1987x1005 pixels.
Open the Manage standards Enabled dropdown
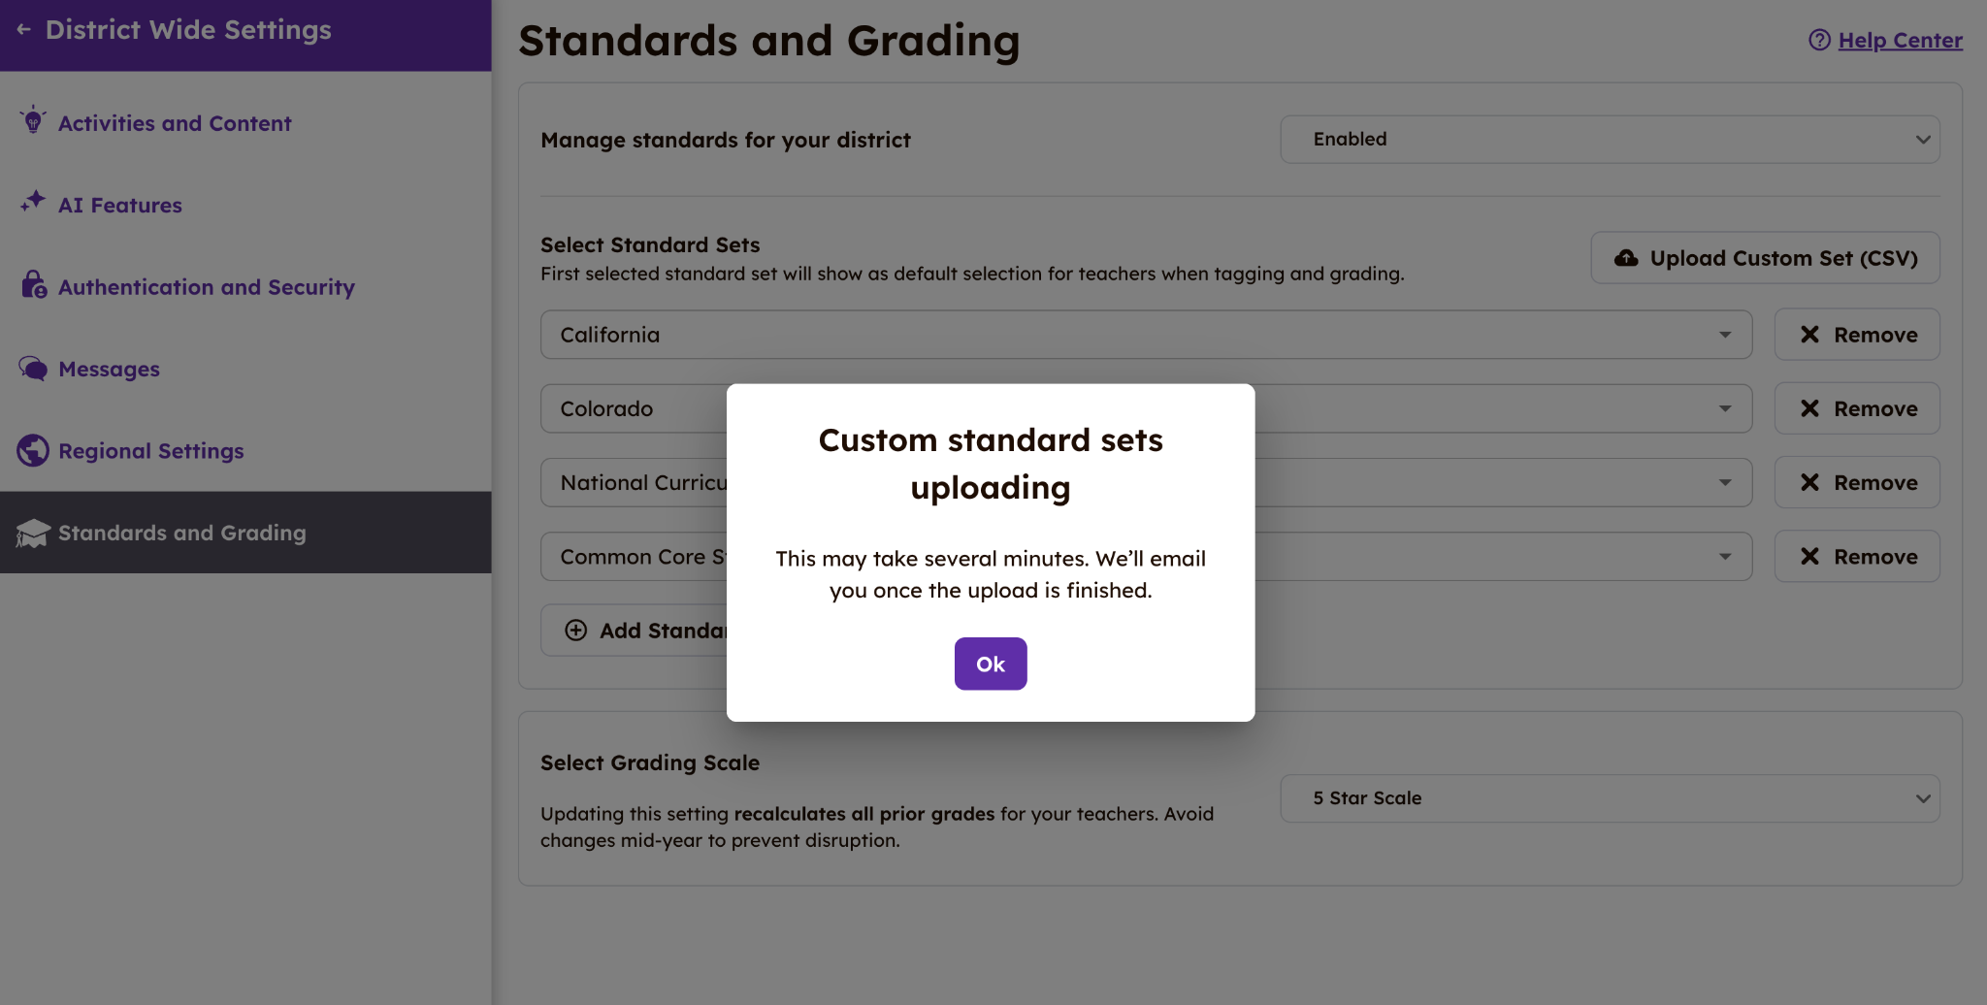[x=1610, y=140]
